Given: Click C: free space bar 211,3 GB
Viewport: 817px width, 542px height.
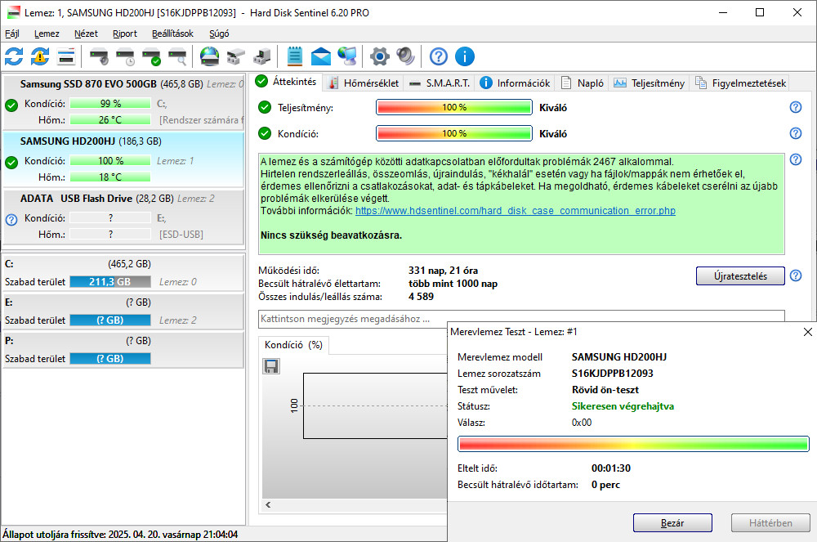Looking at the screenshot, I should [x=110, y=282].
